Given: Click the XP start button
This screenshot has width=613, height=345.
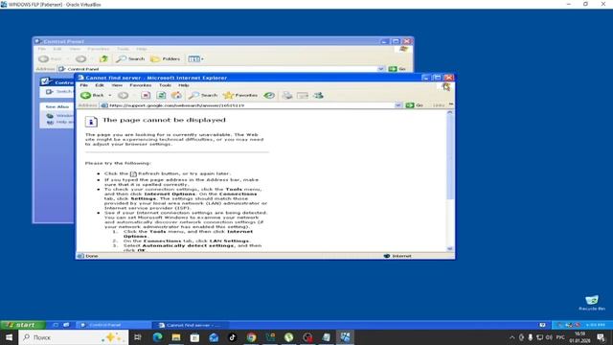Looking at the screenshot, I should point(23,325).
